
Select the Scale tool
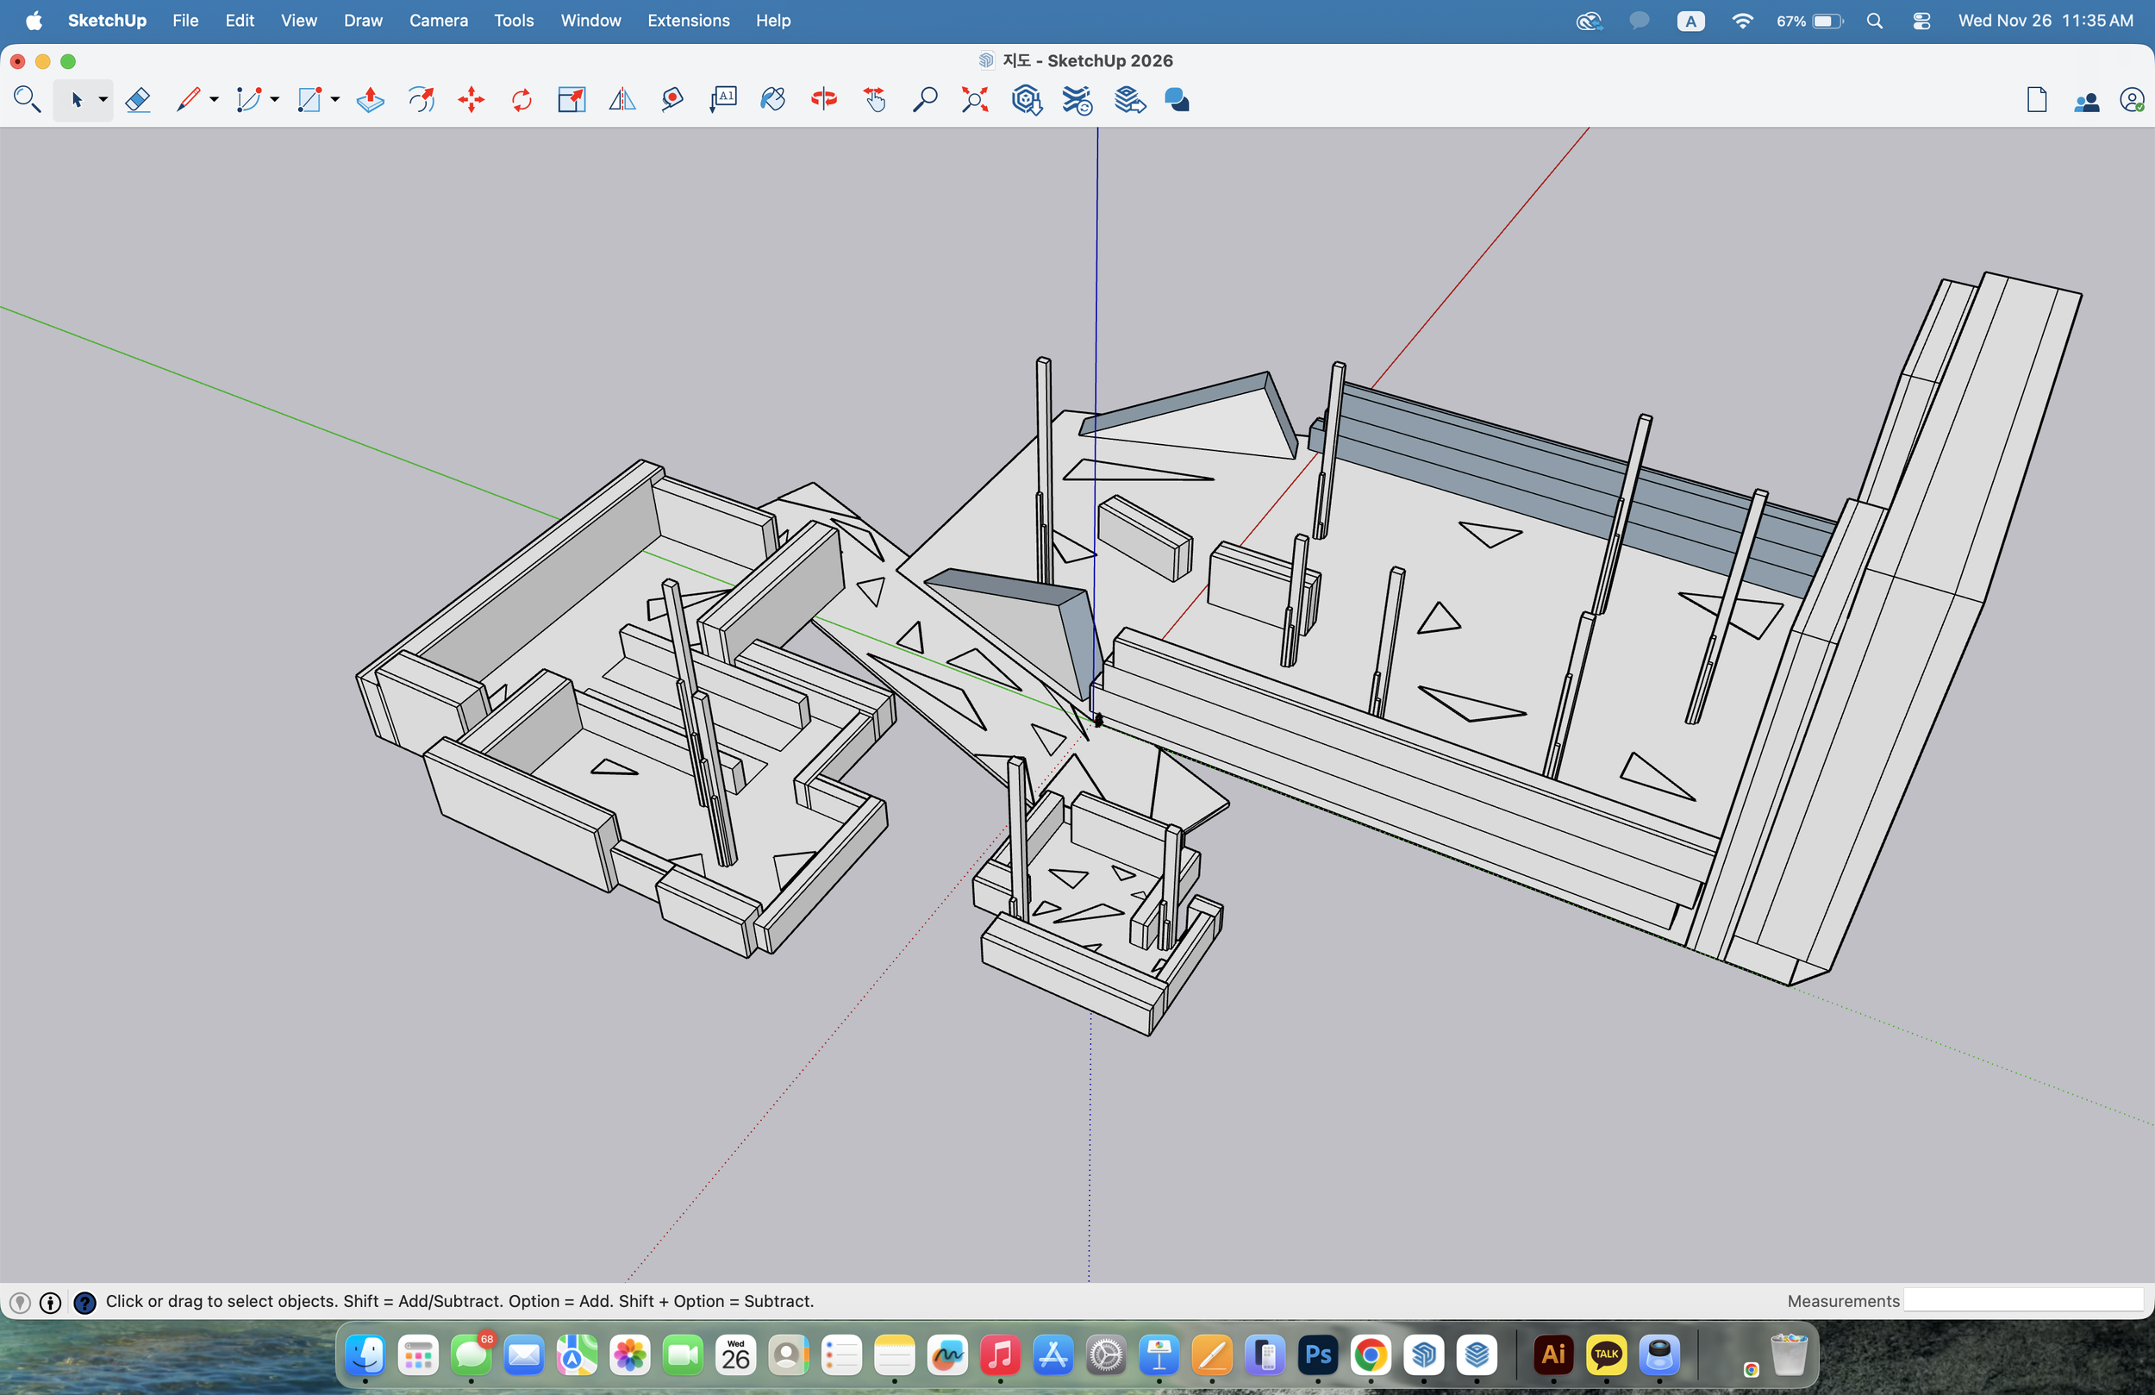[572, 100]
